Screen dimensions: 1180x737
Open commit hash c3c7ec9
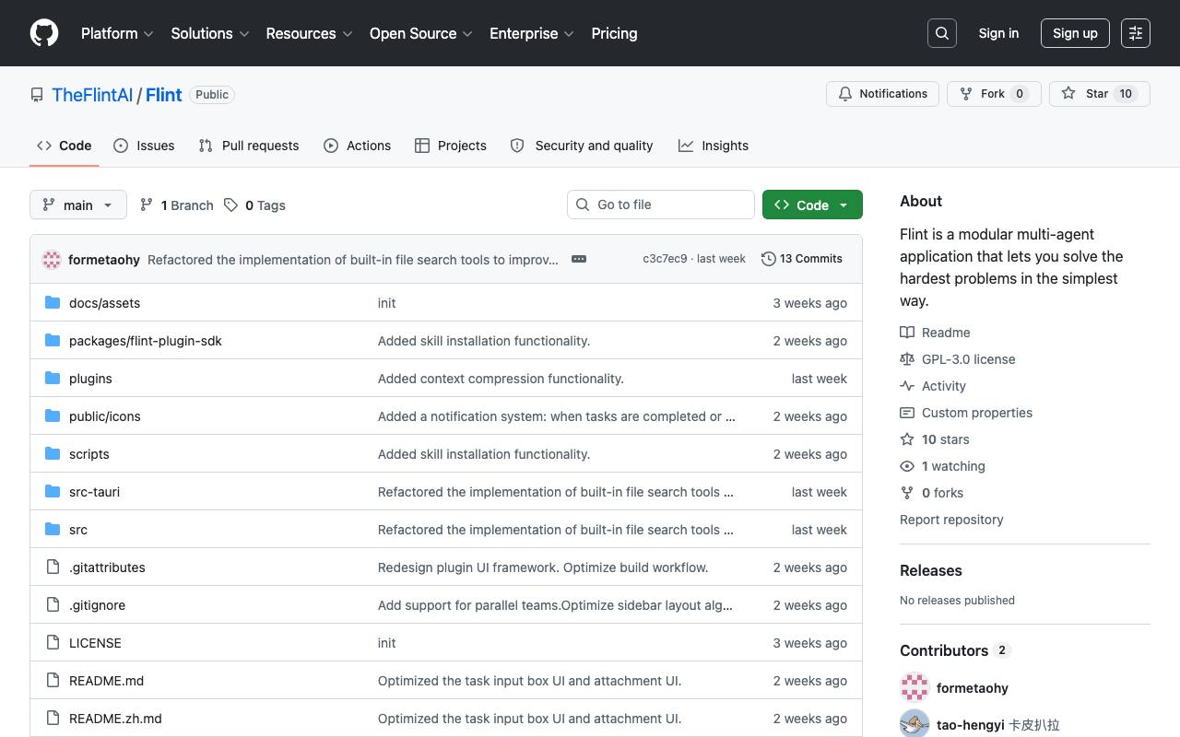[665, 259]
